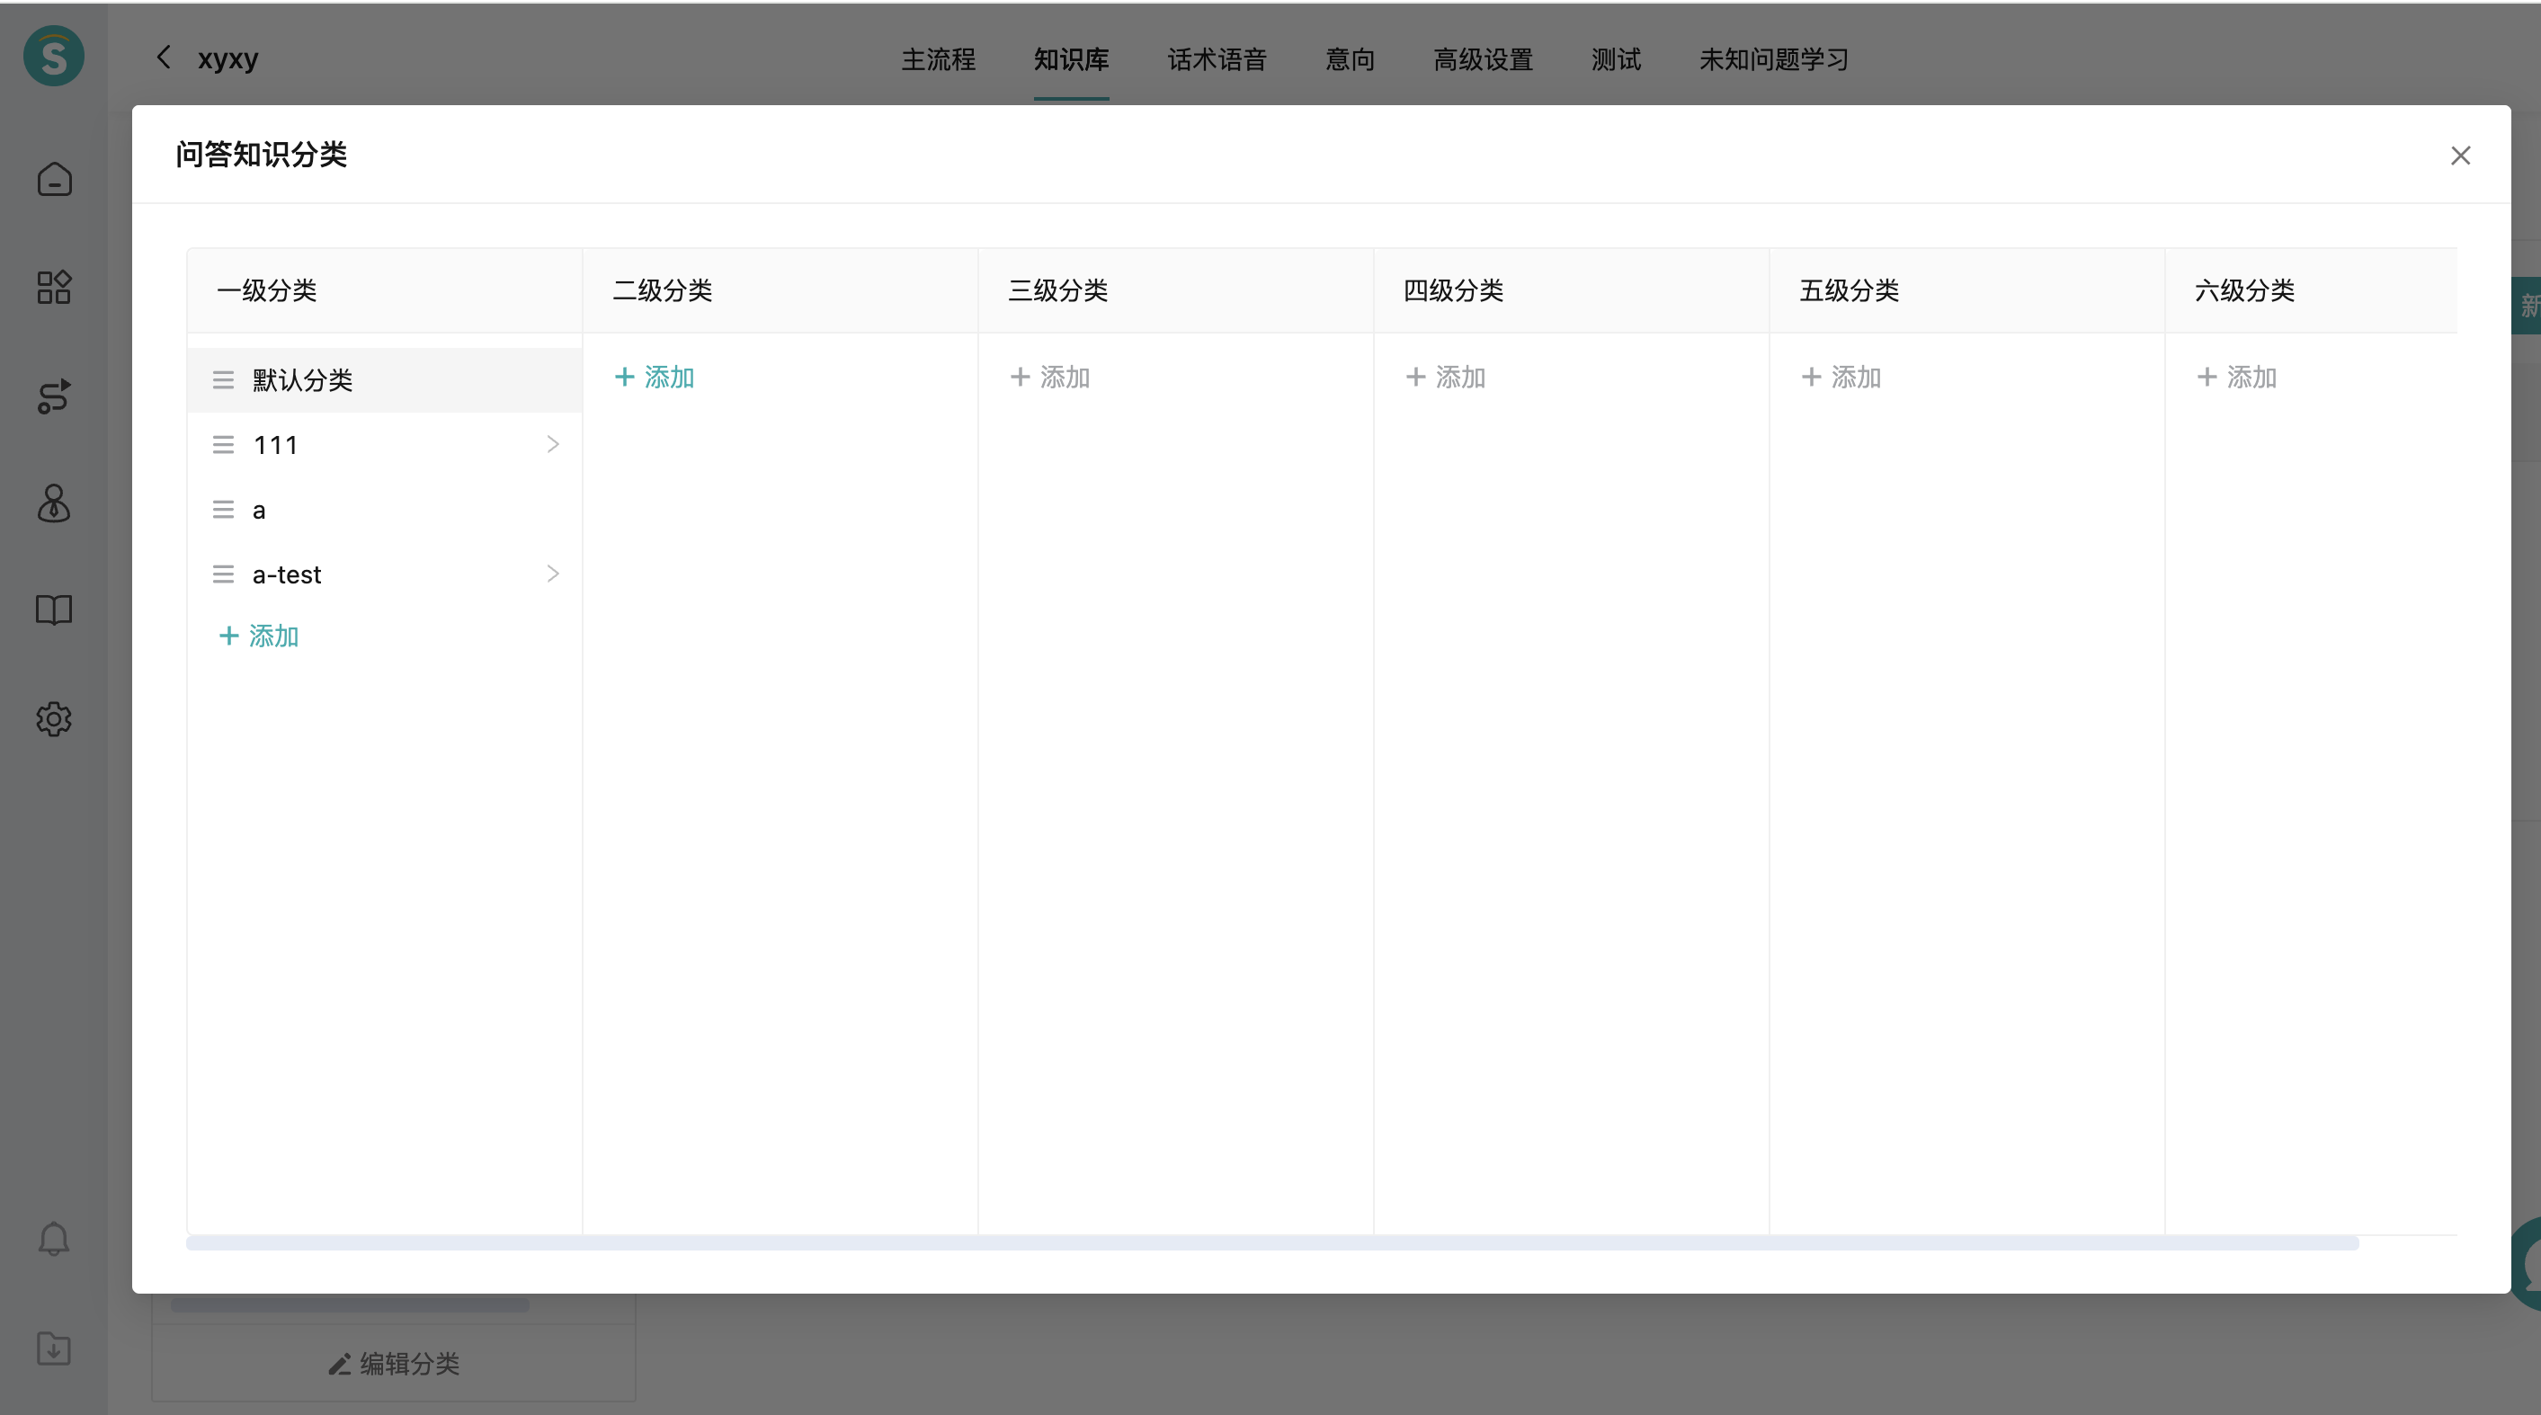The width and height of the screenshot is (2541, 1415).
Task: Grab drag handle of 111 row
Action: click(x=224, y=445)
